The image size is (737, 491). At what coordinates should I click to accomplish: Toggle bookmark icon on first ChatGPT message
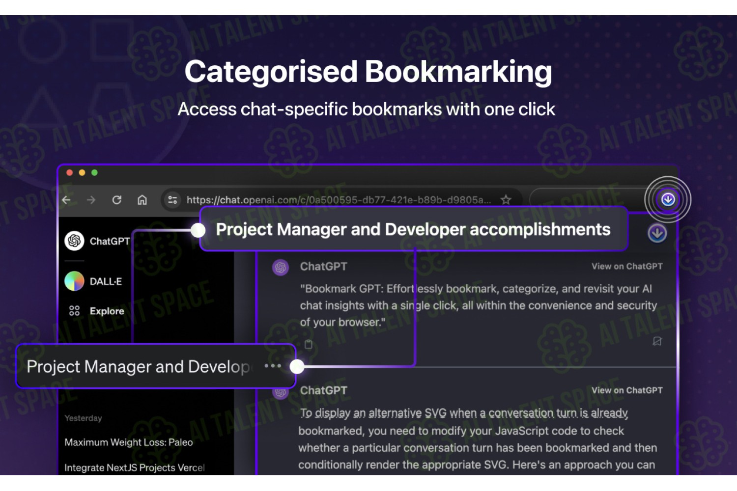point(657,341)
